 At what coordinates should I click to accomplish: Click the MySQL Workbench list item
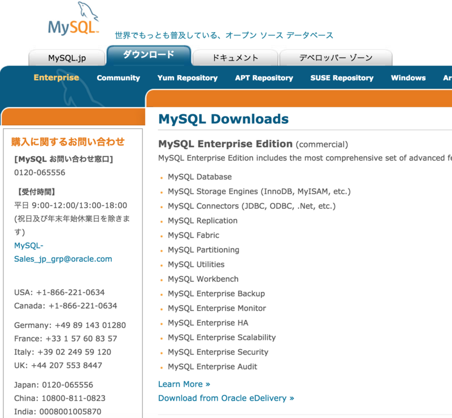[203, 279]
